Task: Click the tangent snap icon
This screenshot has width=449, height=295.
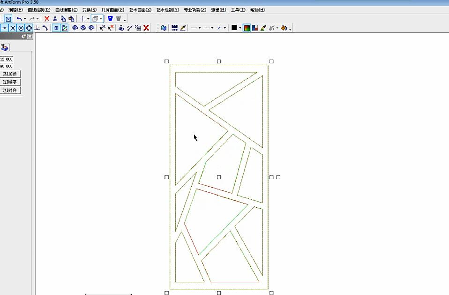Action: pos(45,28)
